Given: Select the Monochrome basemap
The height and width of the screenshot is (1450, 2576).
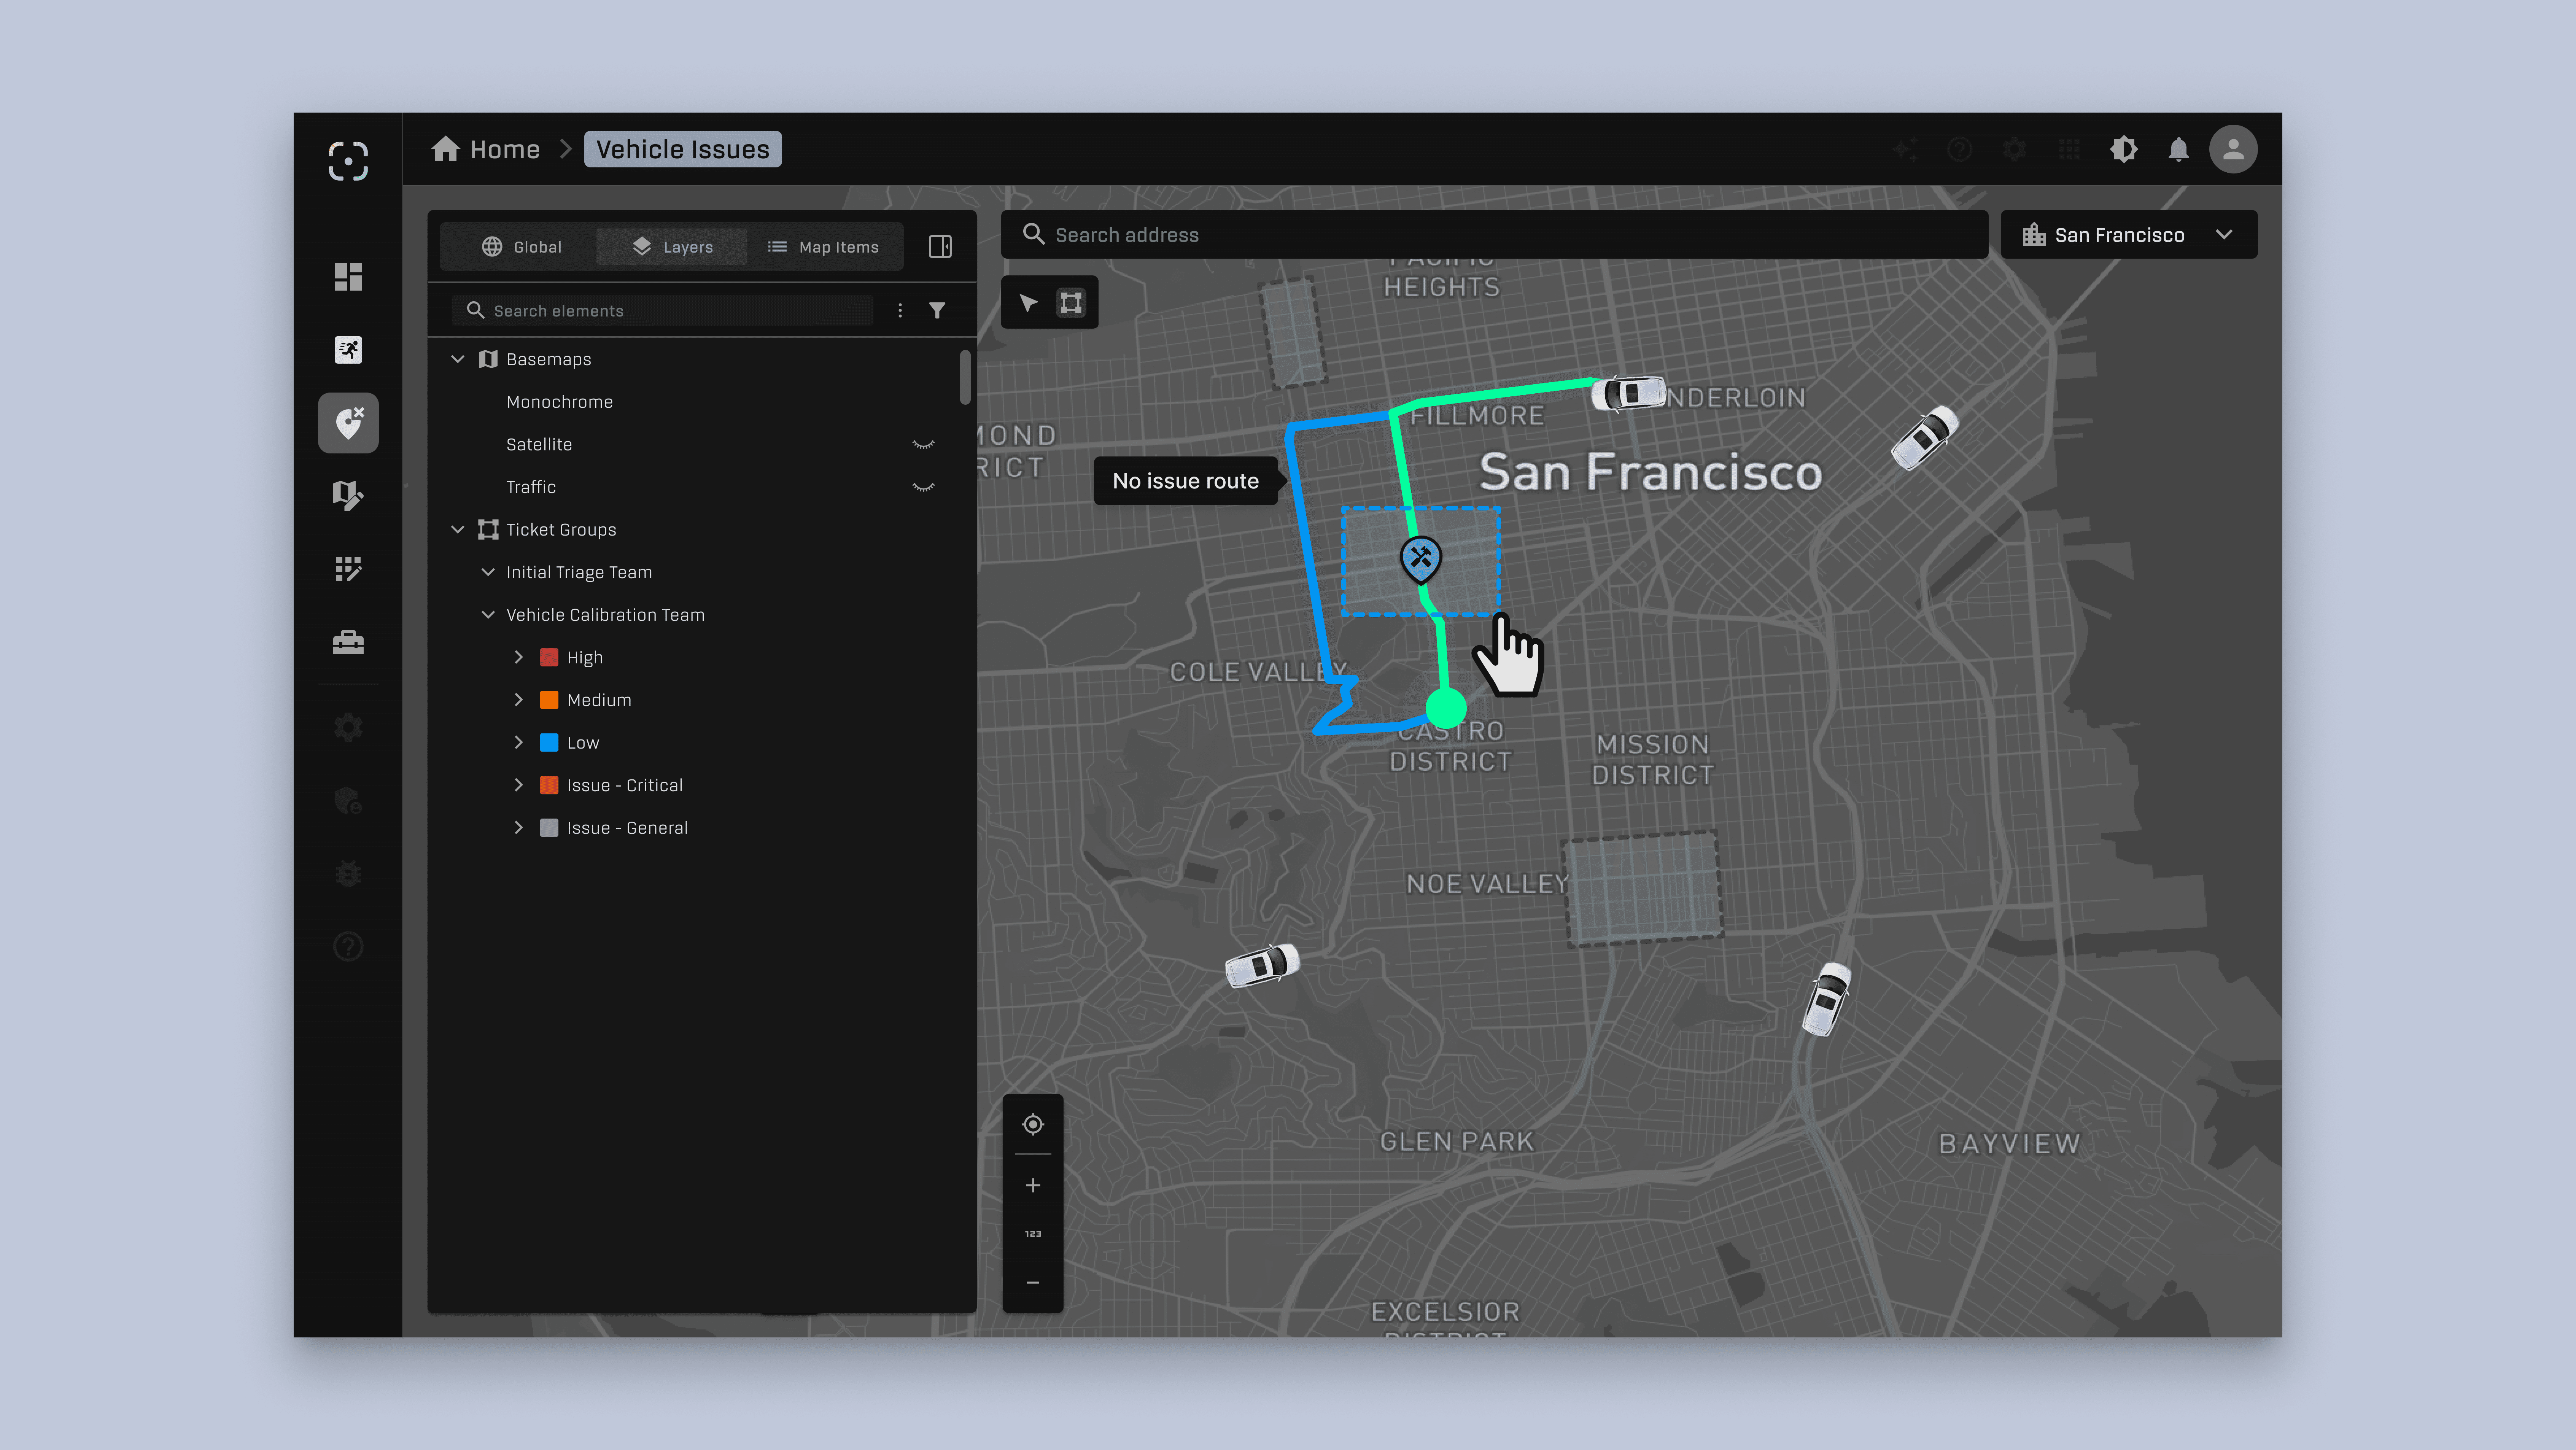Looking at the screenshot, I should point(559,402).
